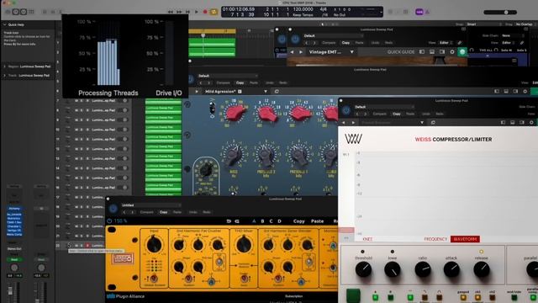Click the next preset arrow beside Vintage EMT
Image resolution: width=538 pixels, height=303 pixels.
coord(301,52)
